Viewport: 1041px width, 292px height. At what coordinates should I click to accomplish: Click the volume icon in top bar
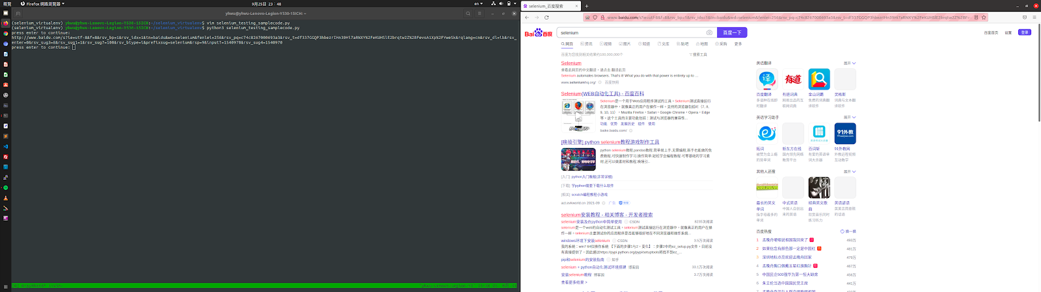(x=501, y=4)
